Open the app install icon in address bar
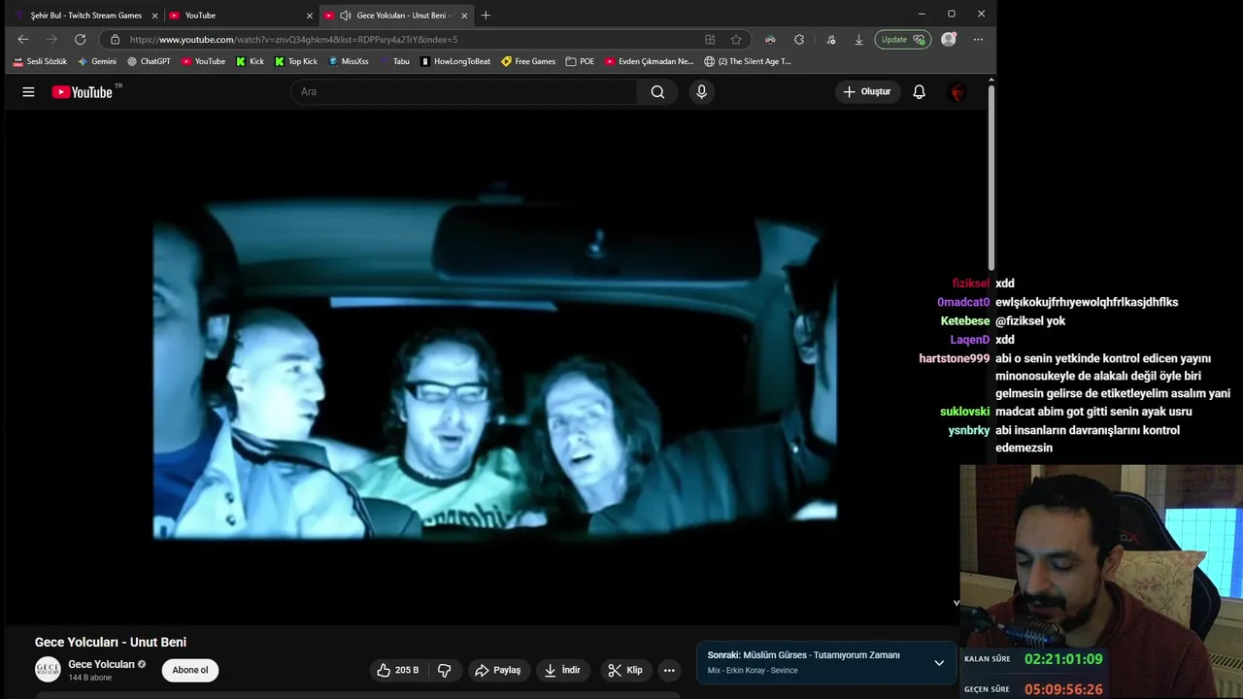Viewport: 1243px width, 699px height. (710, 40)
